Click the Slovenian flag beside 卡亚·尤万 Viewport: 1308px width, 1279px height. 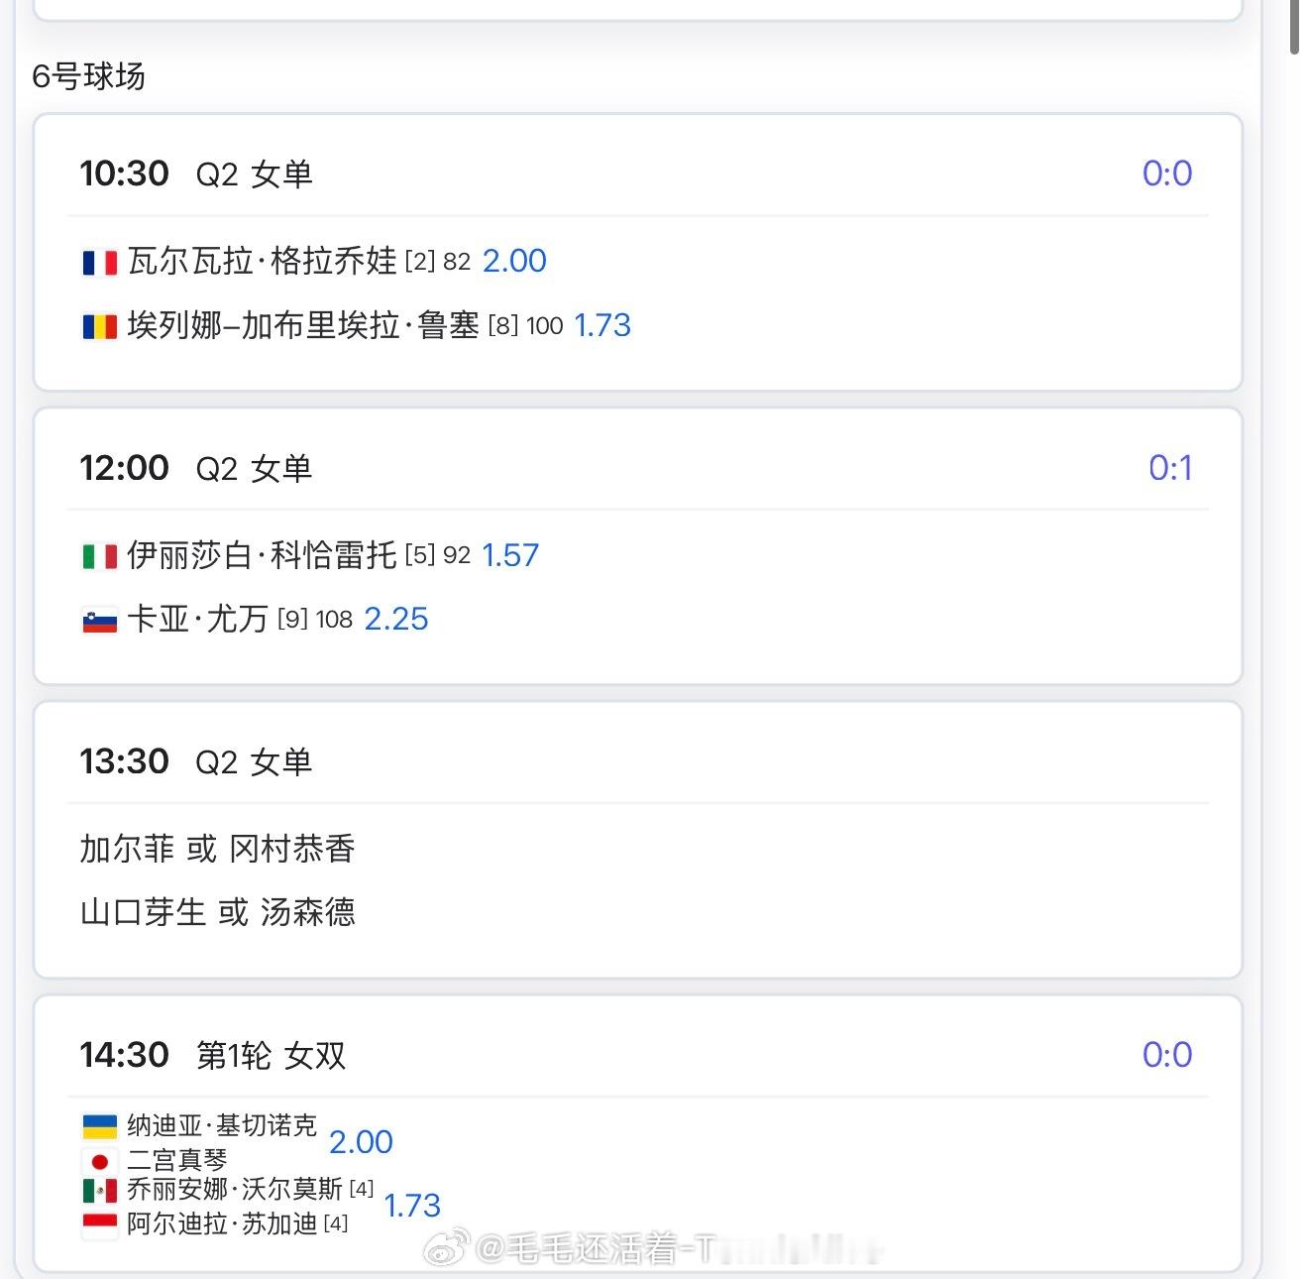point(99,621)
